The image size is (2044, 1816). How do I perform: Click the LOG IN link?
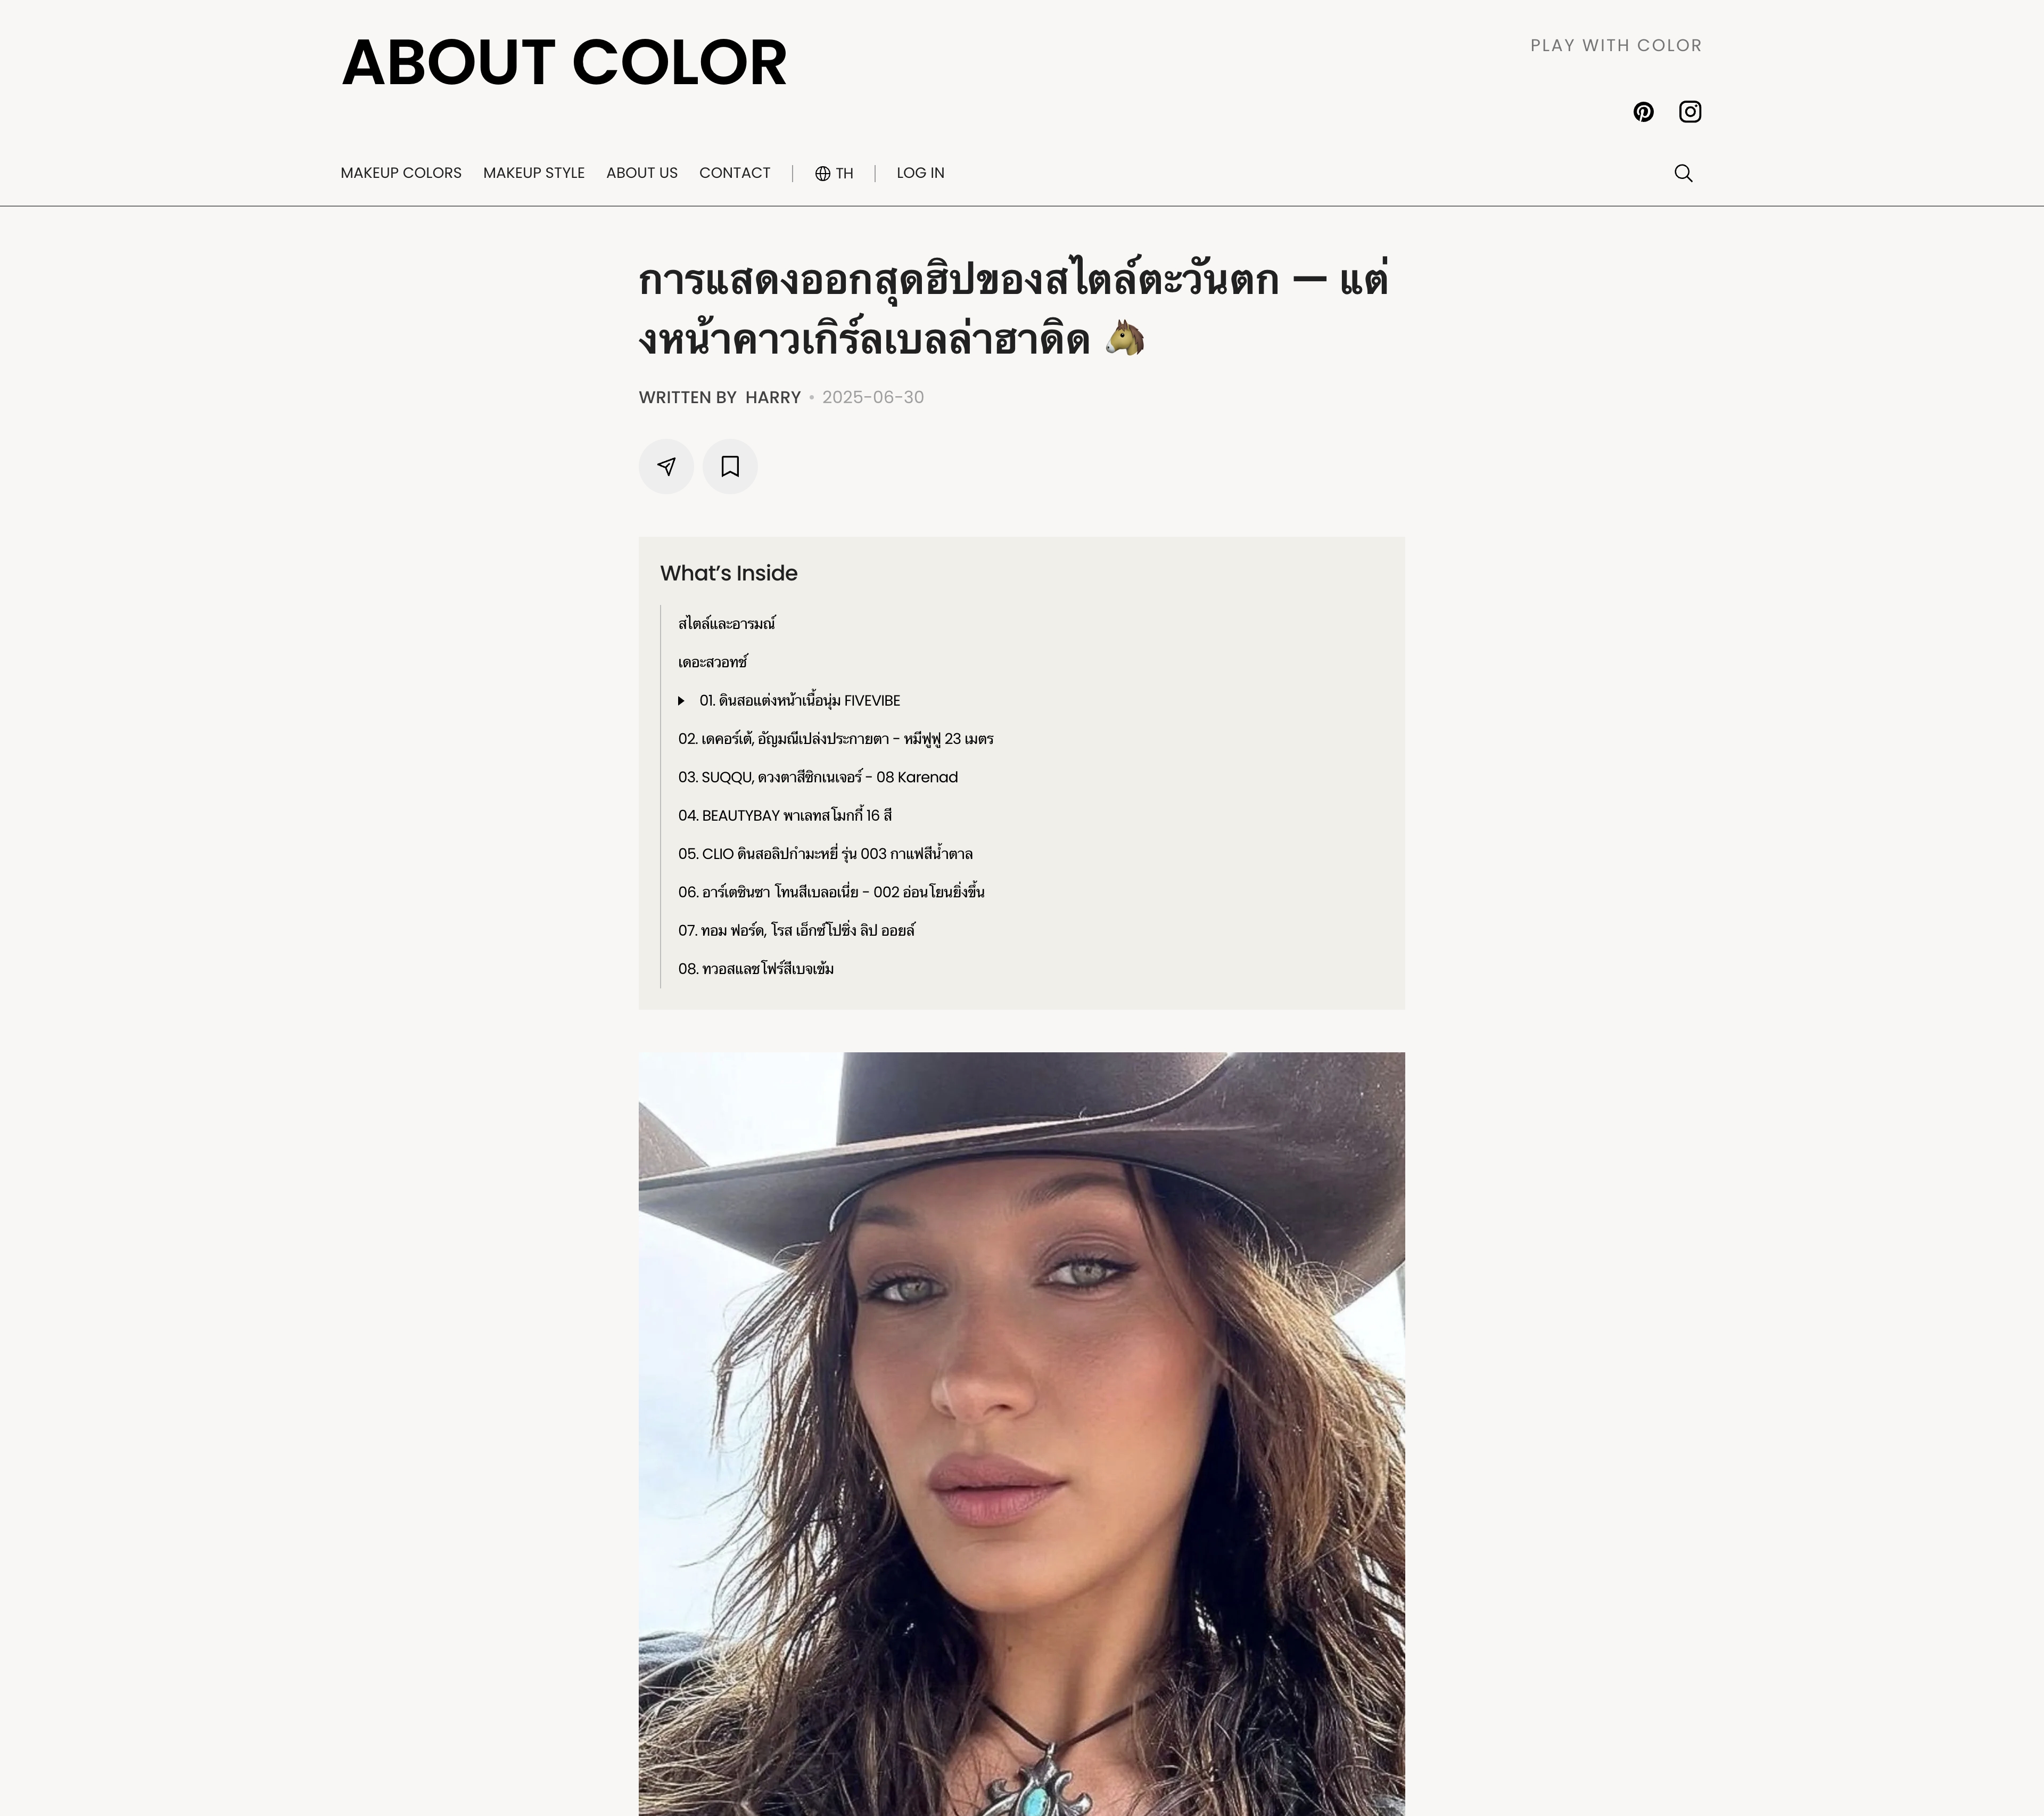(920, 173)
